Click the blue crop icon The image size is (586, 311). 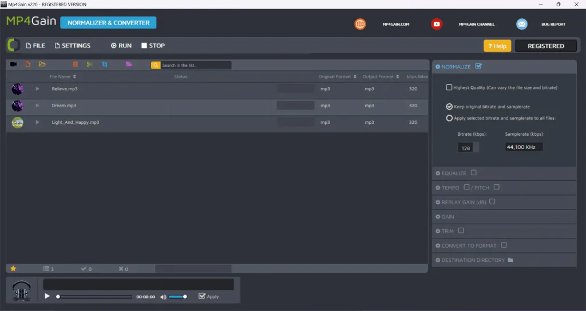point(104,64)
